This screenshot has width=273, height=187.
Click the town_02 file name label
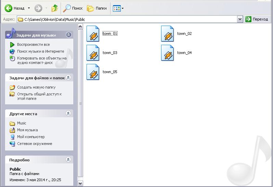point(184,34)
